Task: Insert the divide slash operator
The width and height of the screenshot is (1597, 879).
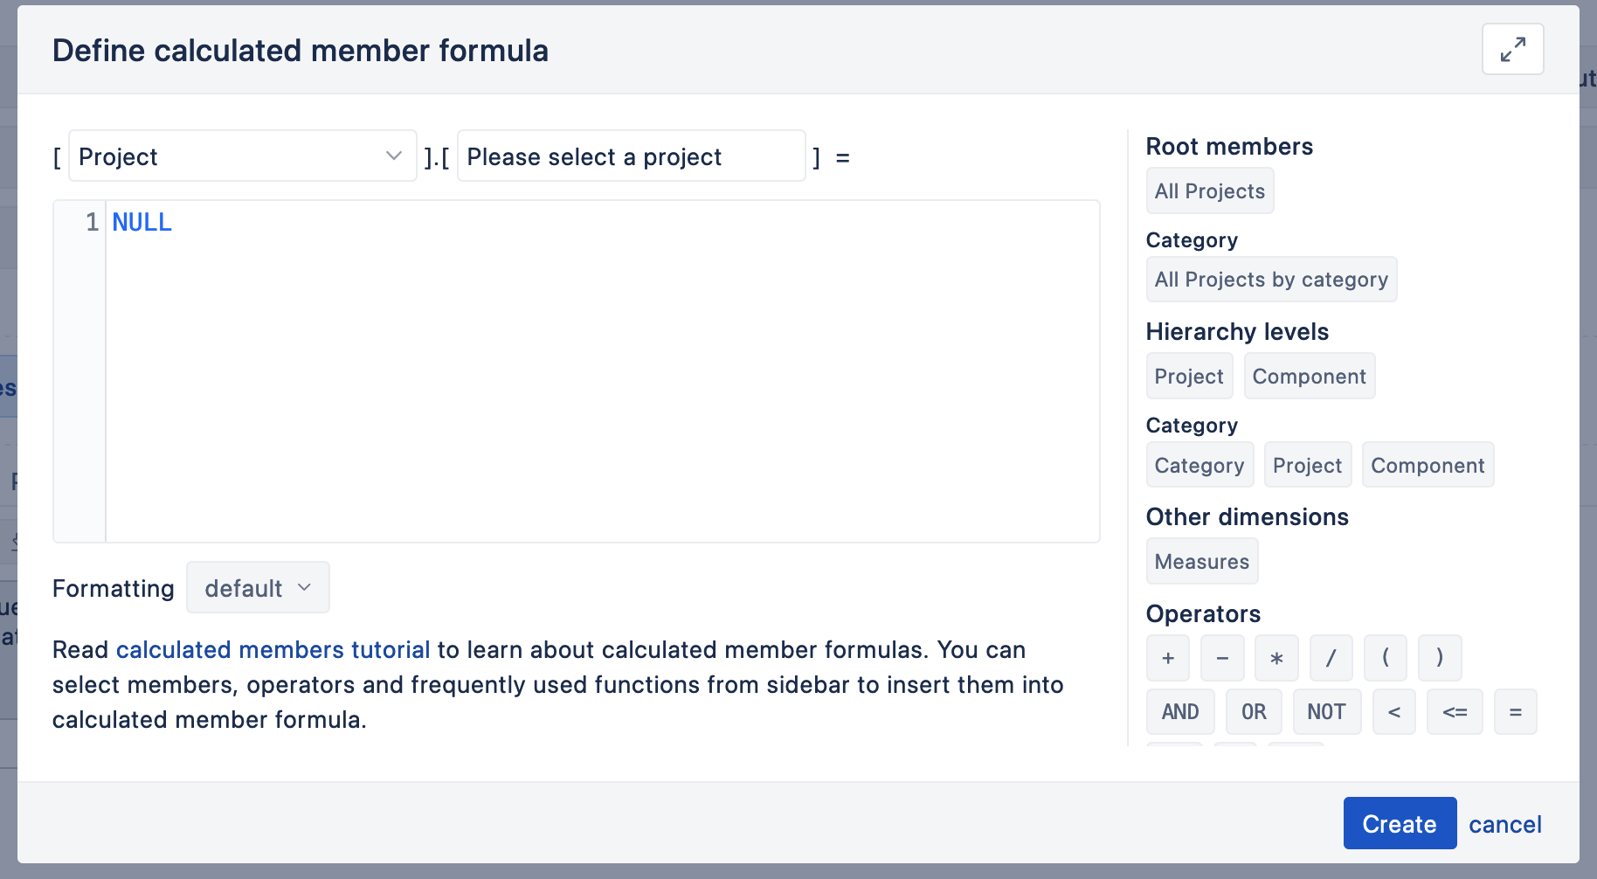Action: click(1331, 658)
